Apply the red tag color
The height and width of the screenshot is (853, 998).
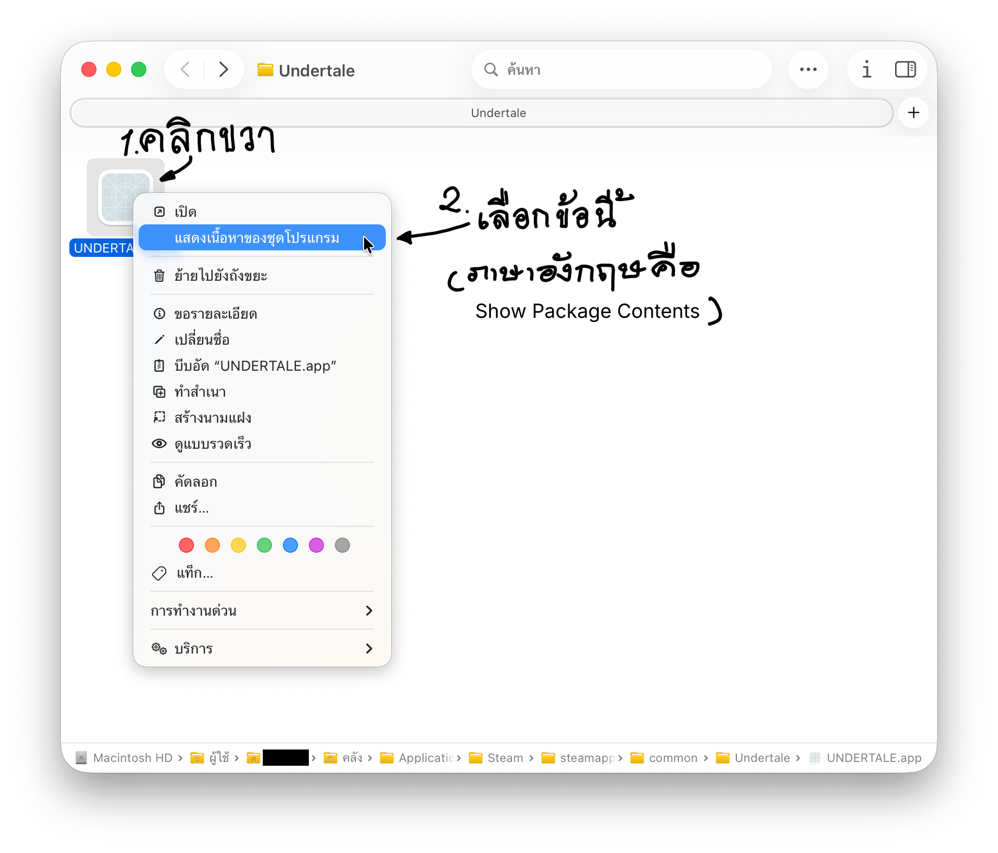[x=186, y=545]
